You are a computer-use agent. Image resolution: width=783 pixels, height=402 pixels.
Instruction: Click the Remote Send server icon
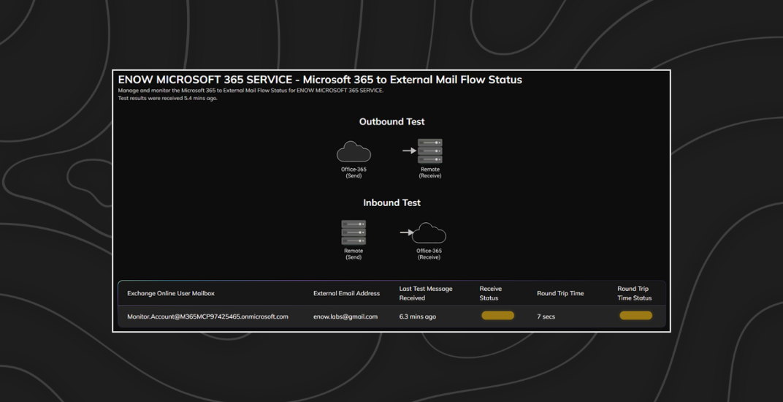click(354, 232)
